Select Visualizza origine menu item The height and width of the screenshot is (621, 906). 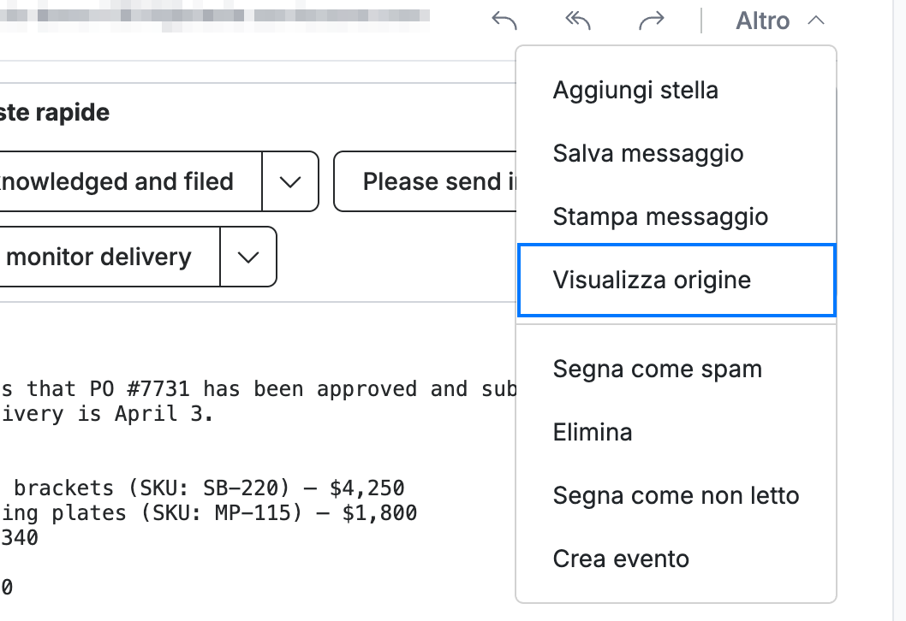click(x=676, y=280)
